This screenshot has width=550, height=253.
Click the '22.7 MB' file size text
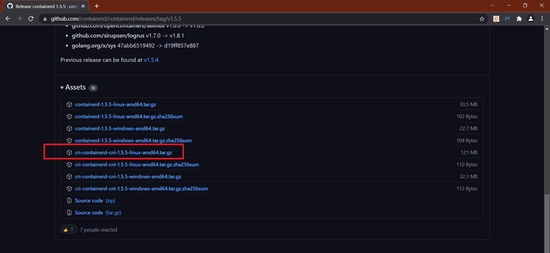click(x=468, y=129)
